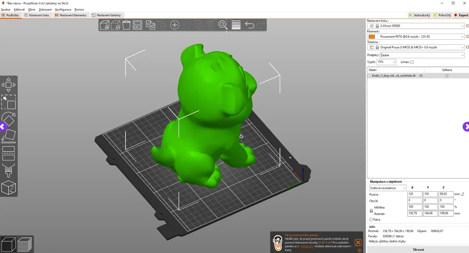
Task: Click the Nastavení link in the hint
Action: point(306,246)
